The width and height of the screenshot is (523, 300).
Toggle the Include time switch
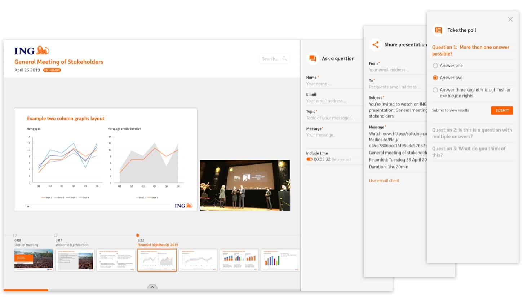(309, 159)
